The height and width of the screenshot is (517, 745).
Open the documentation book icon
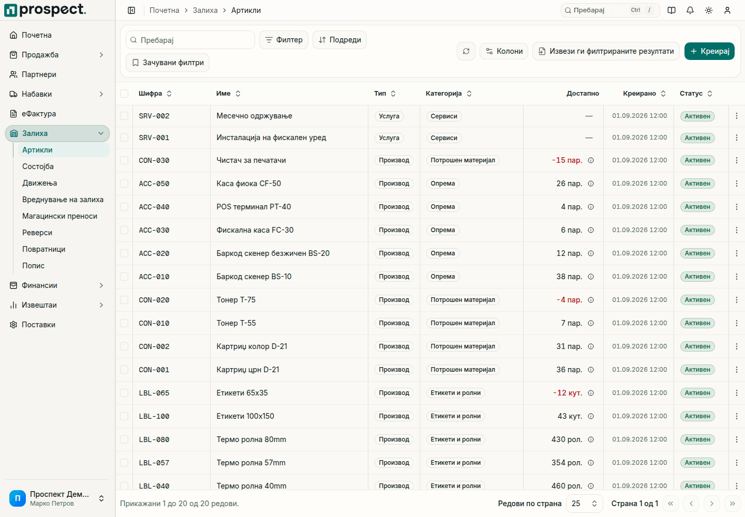[x=672, y=10]
